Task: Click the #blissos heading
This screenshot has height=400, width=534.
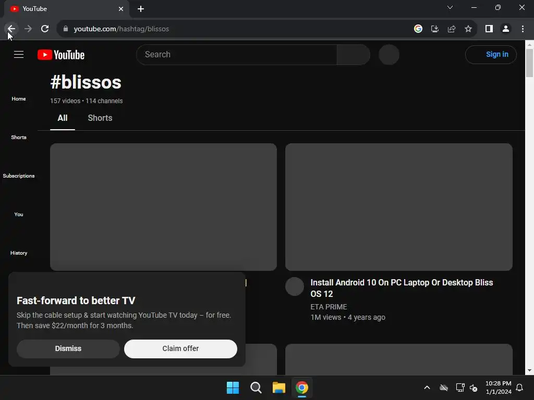Action: [x=86, y=82]
